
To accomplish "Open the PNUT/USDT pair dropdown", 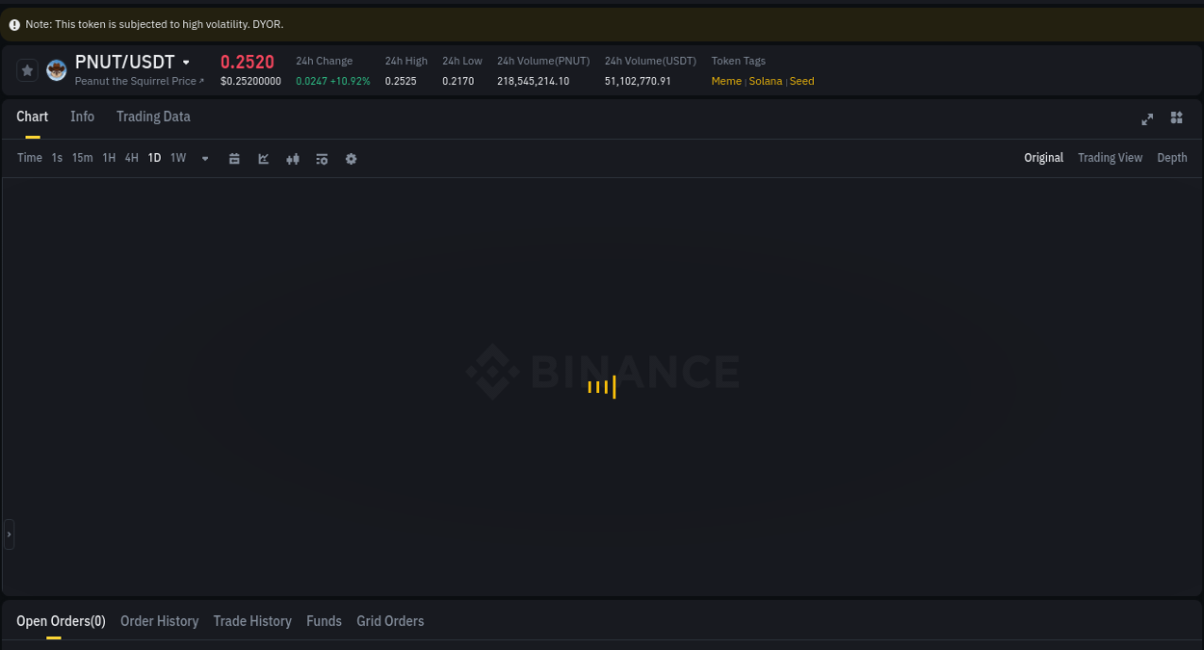I will pos(186,61).
